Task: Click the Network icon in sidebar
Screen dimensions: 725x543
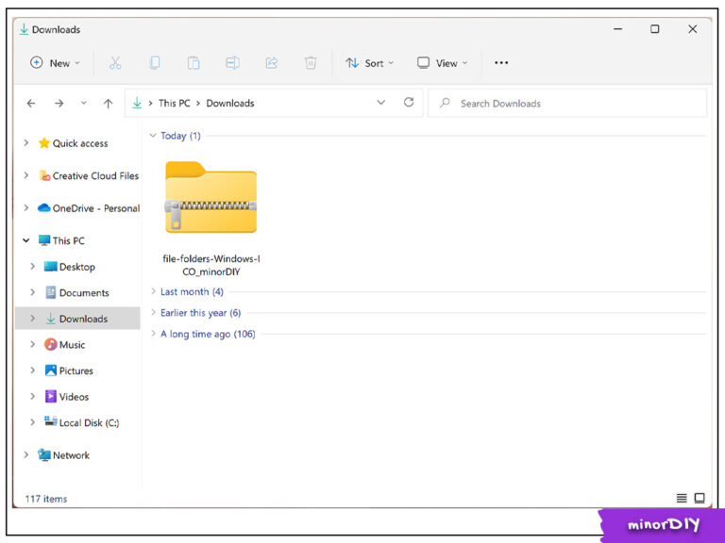Action: (x=44, y=454)
